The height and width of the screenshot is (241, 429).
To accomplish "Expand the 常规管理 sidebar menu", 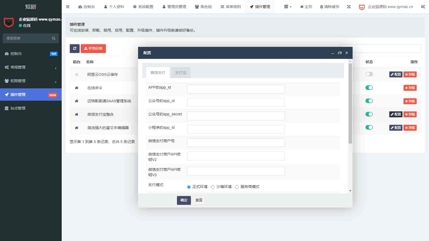I will click(31, 67).
